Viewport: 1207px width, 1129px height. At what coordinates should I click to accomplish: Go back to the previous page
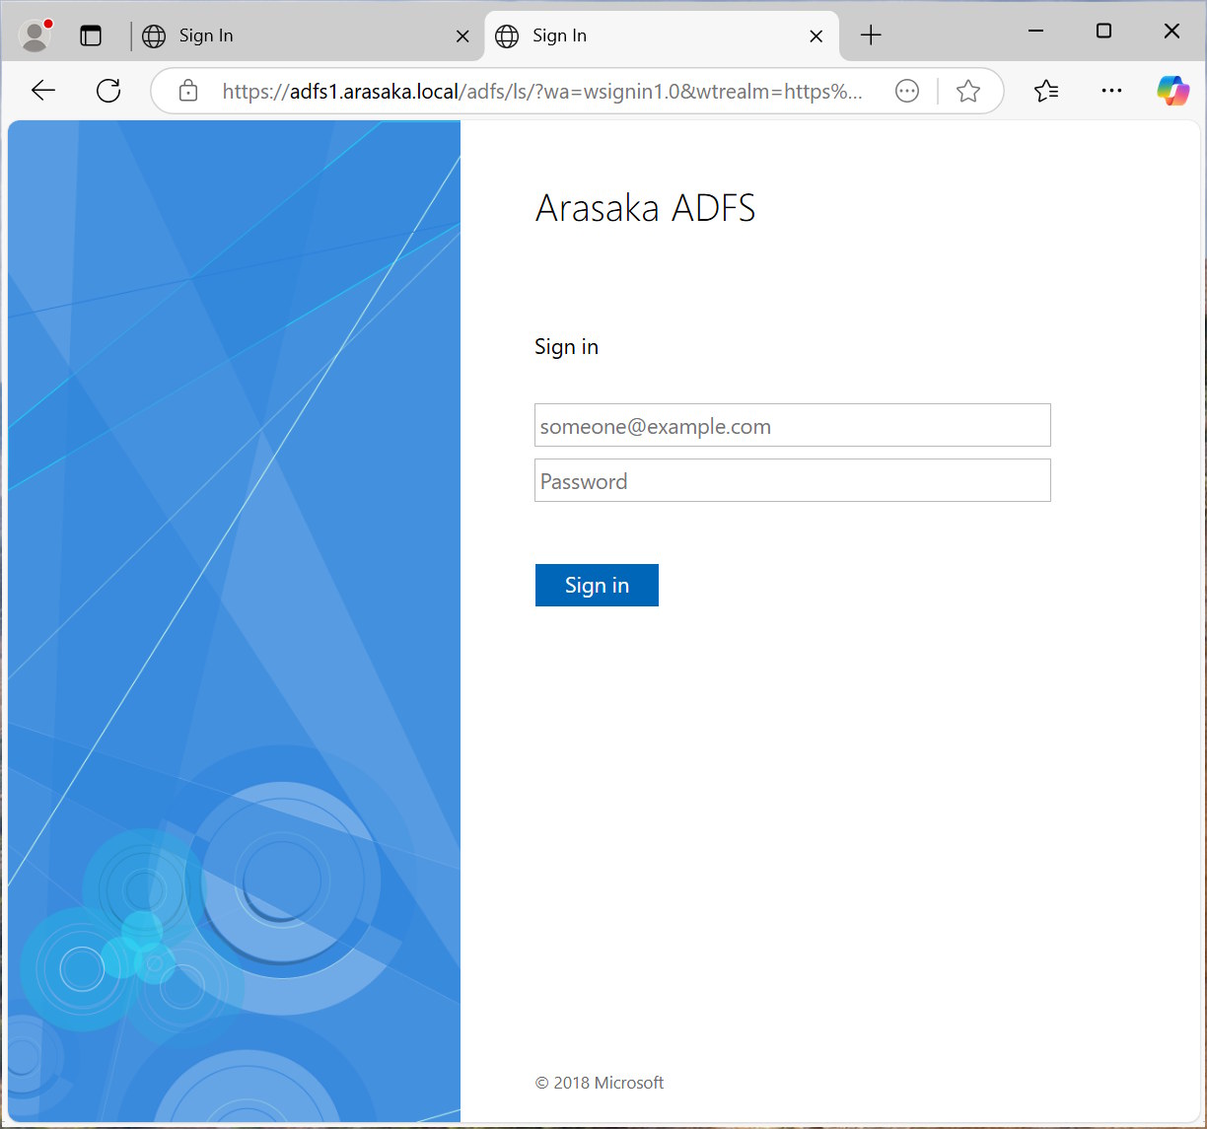tap(43, 91)
